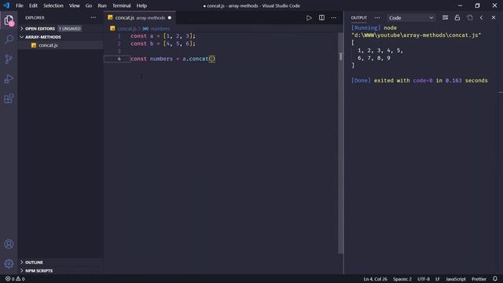Screen dimensions: 503x283
Task: Open editor More Actions ellipsis
Action: [x=333, y=18]
